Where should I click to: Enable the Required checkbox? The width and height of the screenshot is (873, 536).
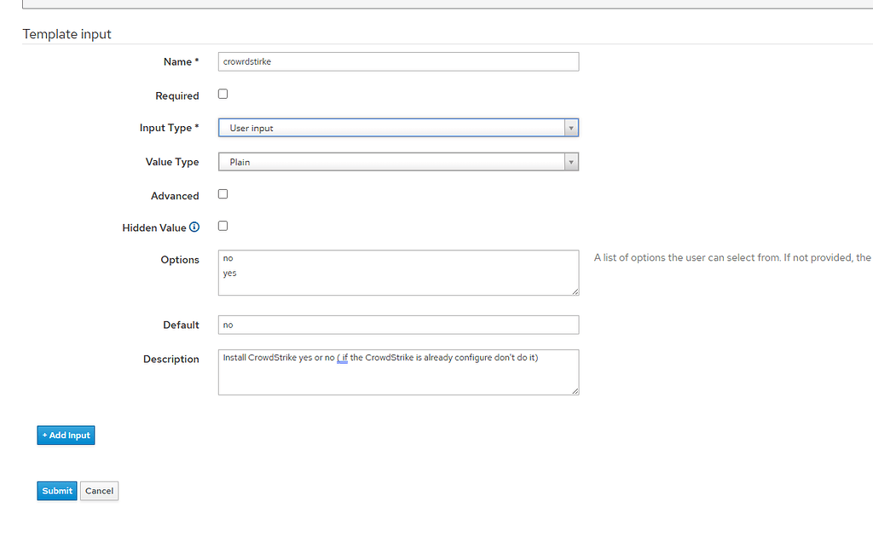click(223, 94)
